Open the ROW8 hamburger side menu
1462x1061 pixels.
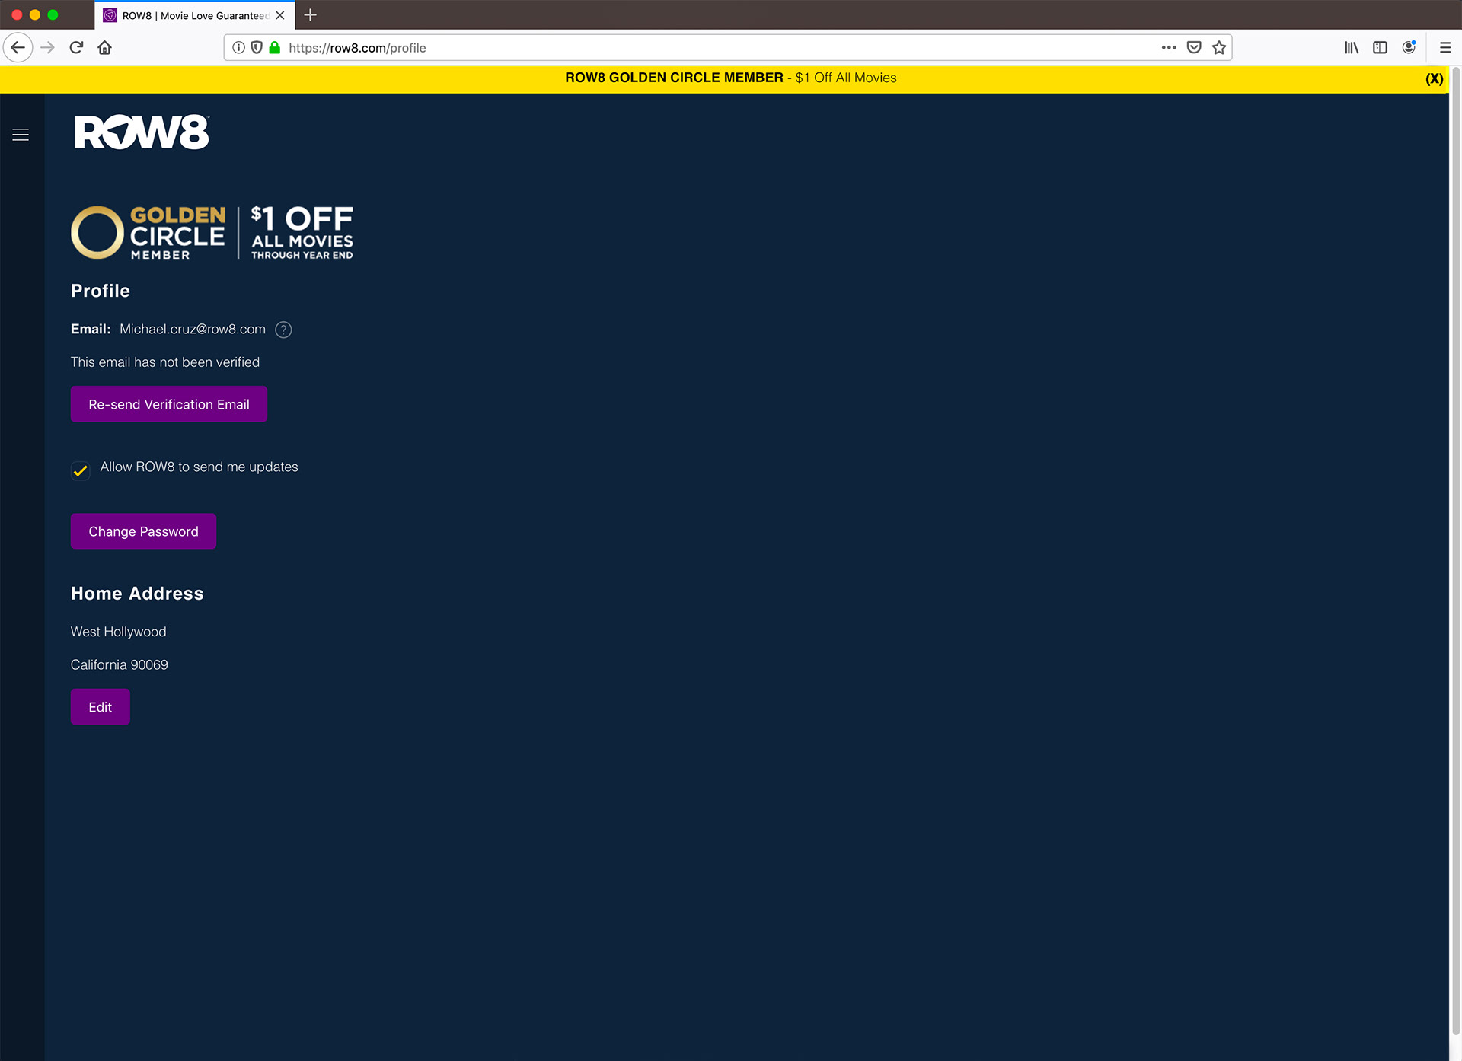tap(21, 135)
